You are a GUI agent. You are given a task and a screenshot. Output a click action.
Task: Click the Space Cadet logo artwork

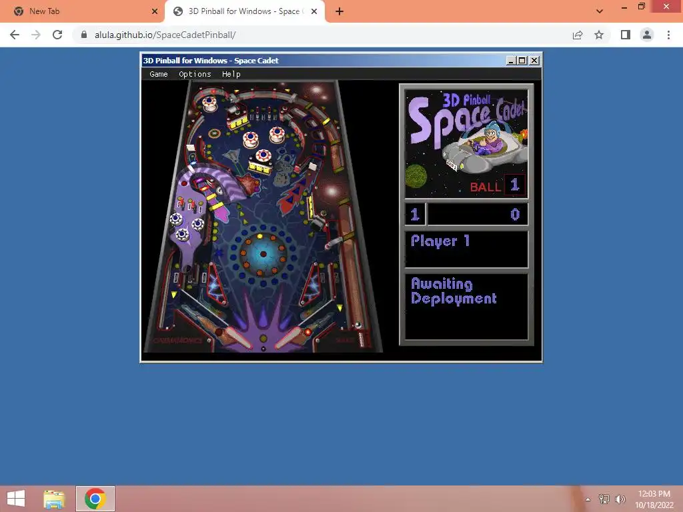pos(466,144)
